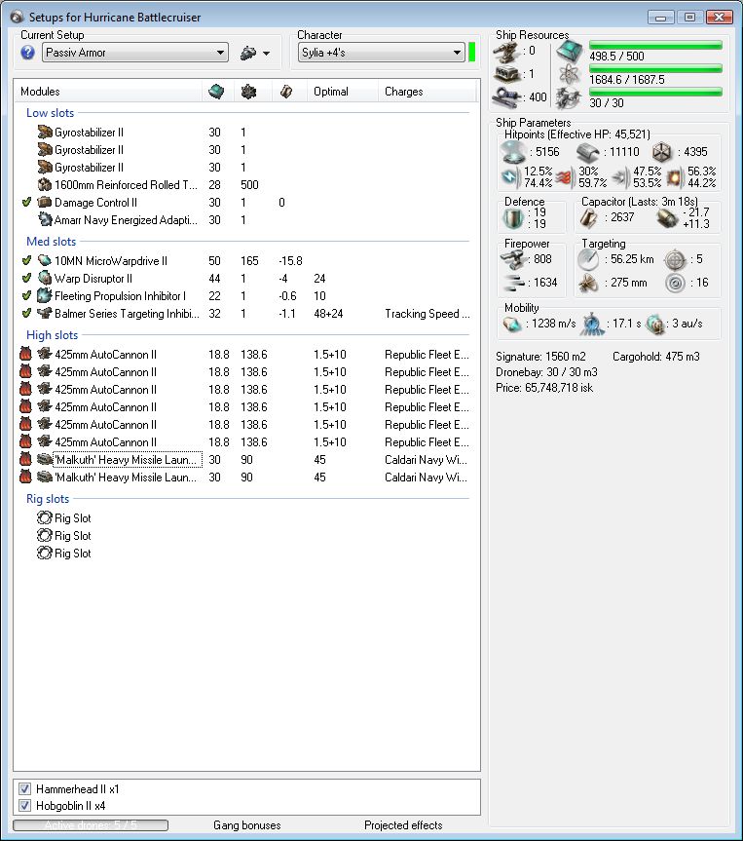Click the CPU resource icon beside 498.5 / 500
Screen dimensions: 743x841
pos(569,52)
